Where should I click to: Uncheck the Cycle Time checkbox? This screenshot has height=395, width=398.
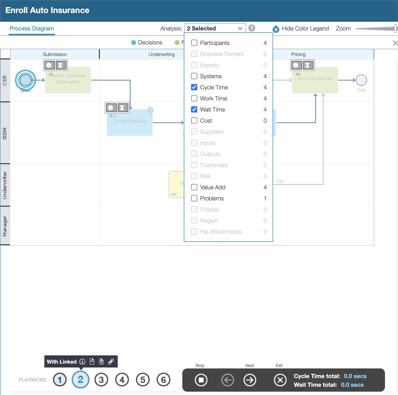194,87
